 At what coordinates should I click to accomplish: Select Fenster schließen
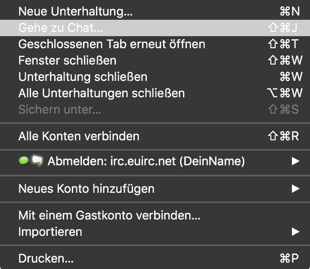pyautogui.click(x=67, y=60)
